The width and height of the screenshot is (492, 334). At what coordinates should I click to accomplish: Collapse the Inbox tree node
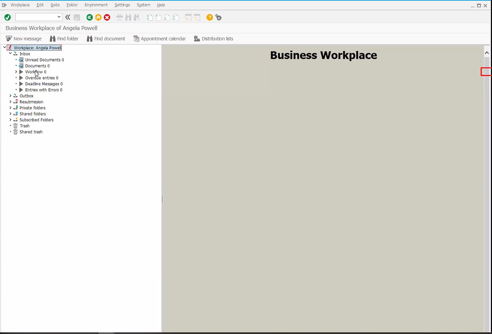(x=10, y=53)
